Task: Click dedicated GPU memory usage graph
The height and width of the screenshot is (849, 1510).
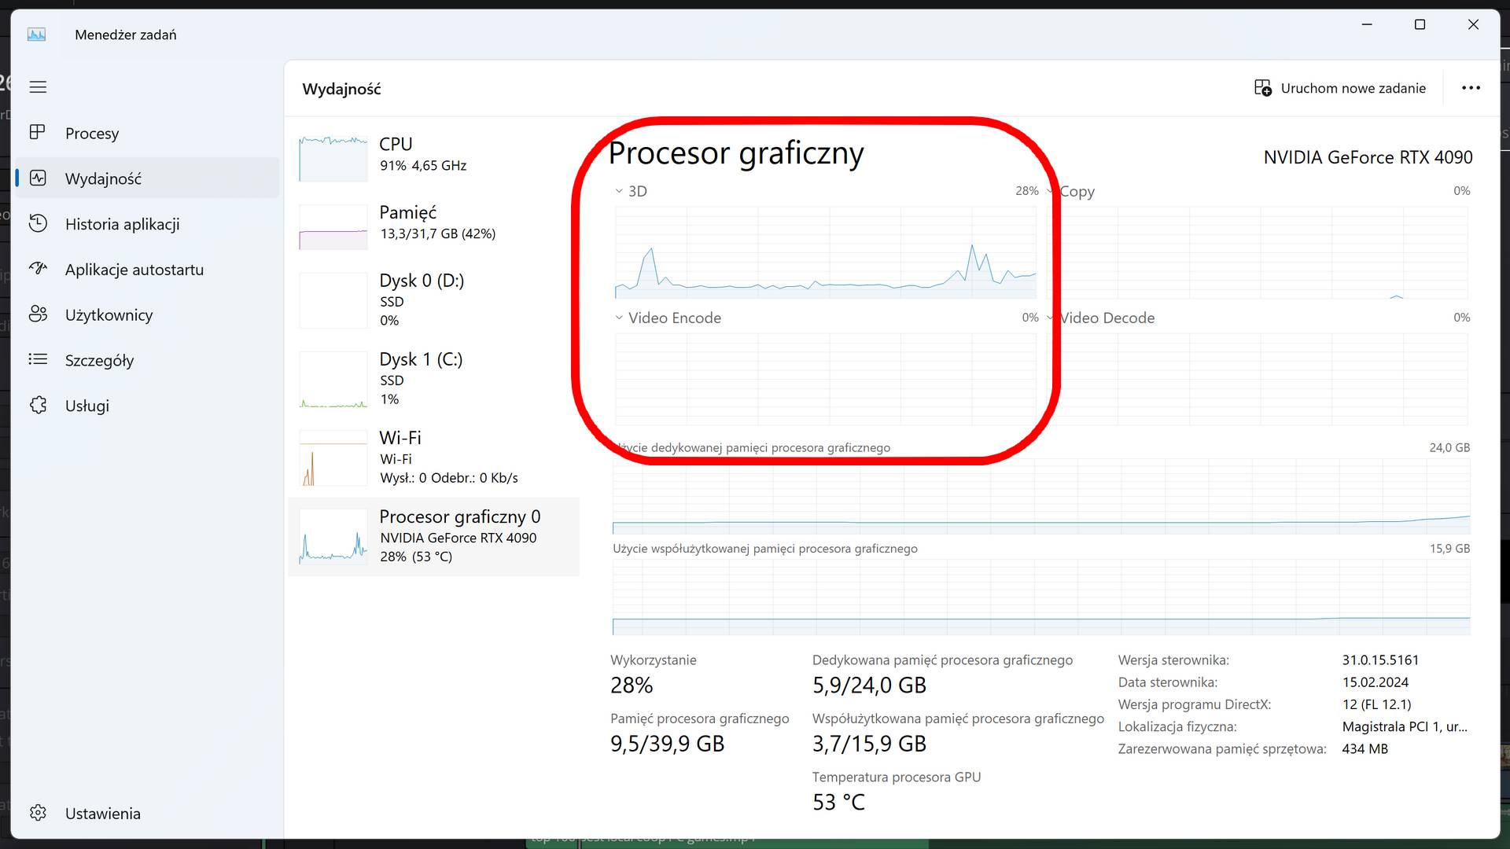Action: 1041,497
